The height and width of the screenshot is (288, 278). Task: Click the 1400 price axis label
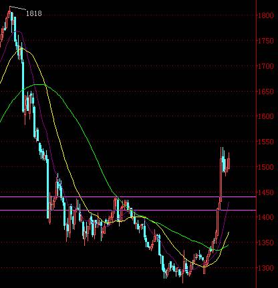tap(266, 217)
